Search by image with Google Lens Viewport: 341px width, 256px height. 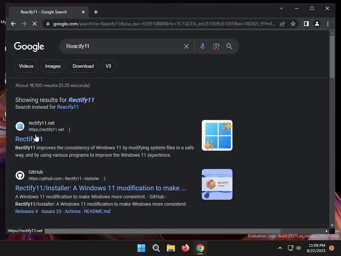coord(216,46)
